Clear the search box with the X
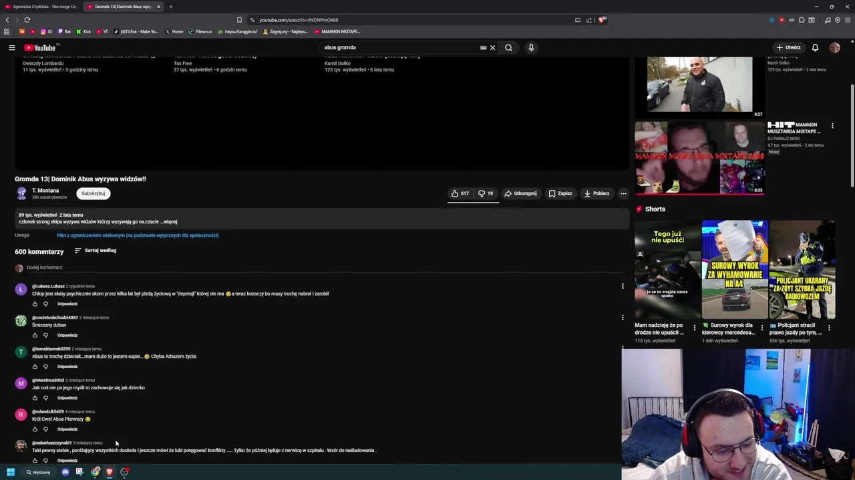Screen dimensions: 855x480 coord(492,47)
